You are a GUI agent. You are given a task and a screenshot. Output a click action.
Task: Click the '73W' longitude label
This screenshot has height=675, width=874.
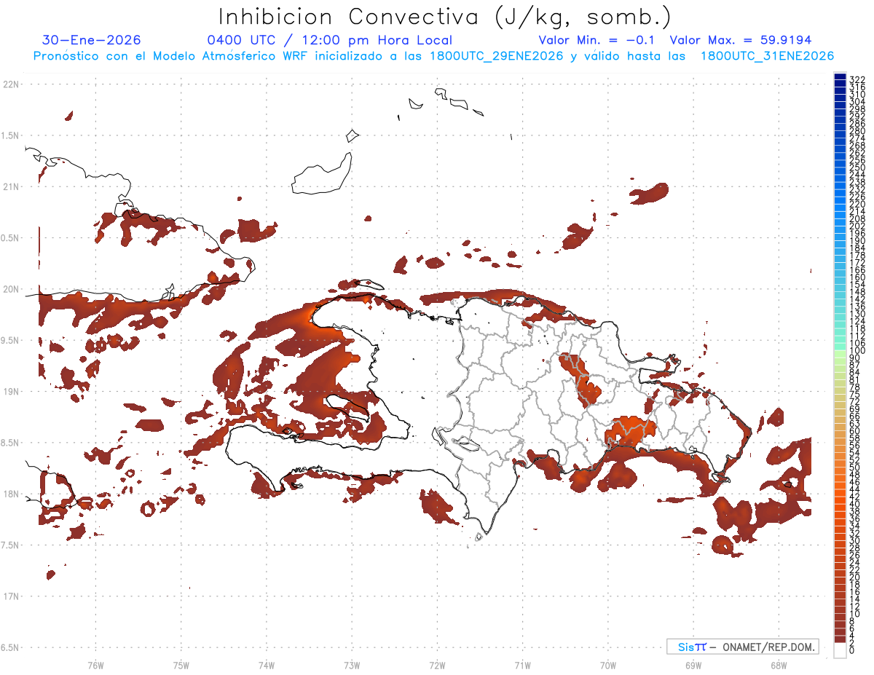352,665
